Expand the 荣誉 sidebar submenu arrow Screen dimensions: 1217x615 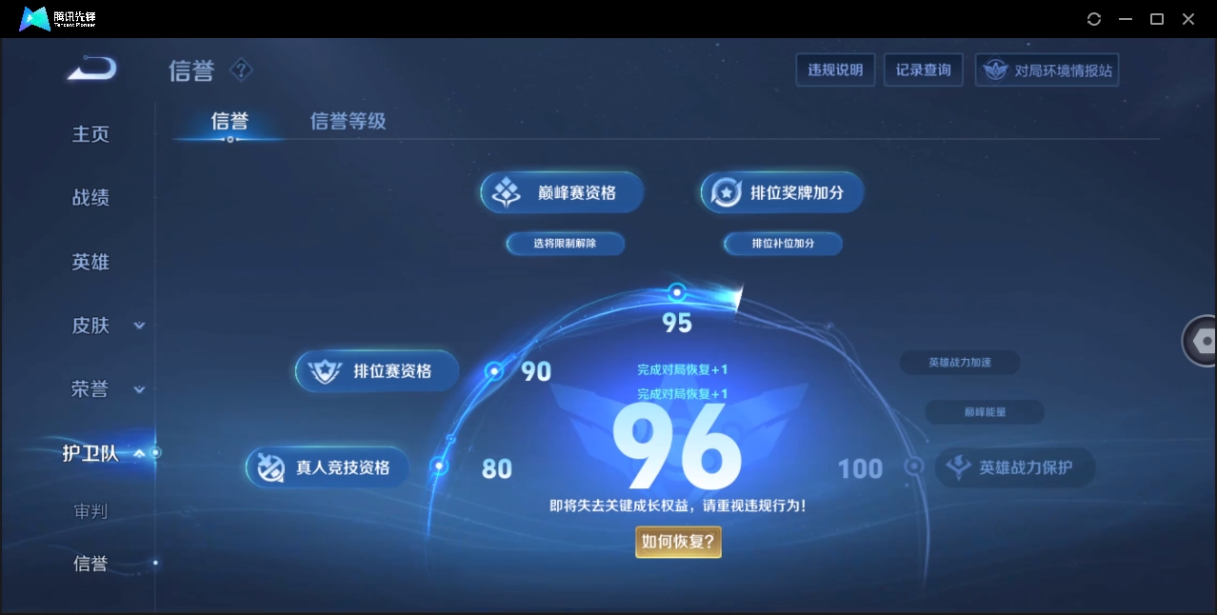(139, 389)
